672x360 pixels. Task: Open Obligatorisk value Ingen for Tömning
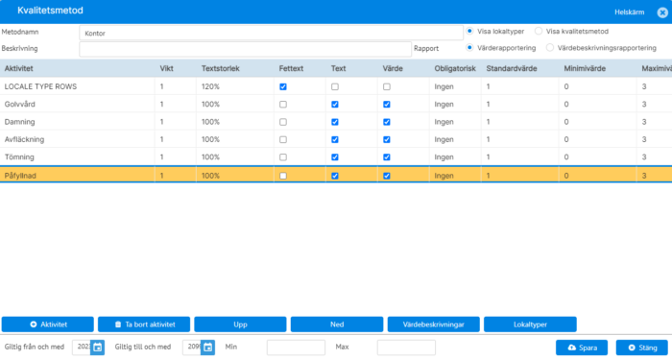[444, 156]
